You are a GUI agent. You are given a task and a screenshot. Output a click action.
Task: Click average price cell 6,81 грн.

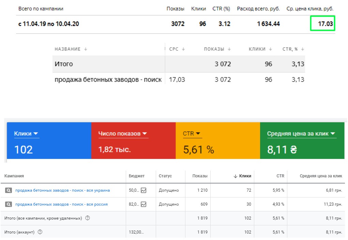click(334, 190)
